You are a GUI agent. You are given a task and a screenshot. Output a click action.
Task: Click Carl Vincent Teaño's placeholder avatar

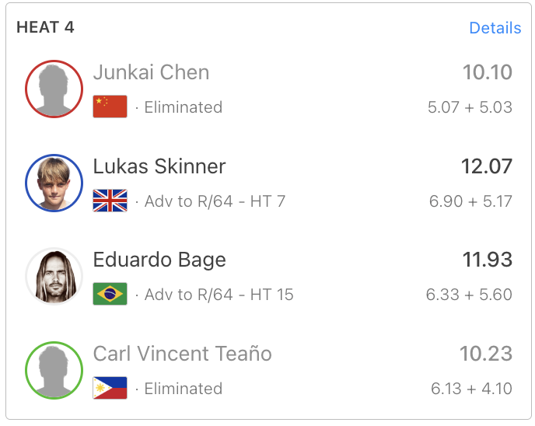pos(54,371)
